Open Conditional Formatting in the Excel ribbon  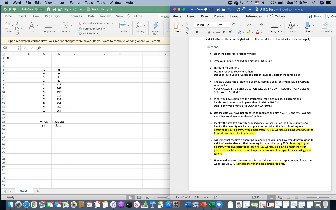(x=95, y=23)
